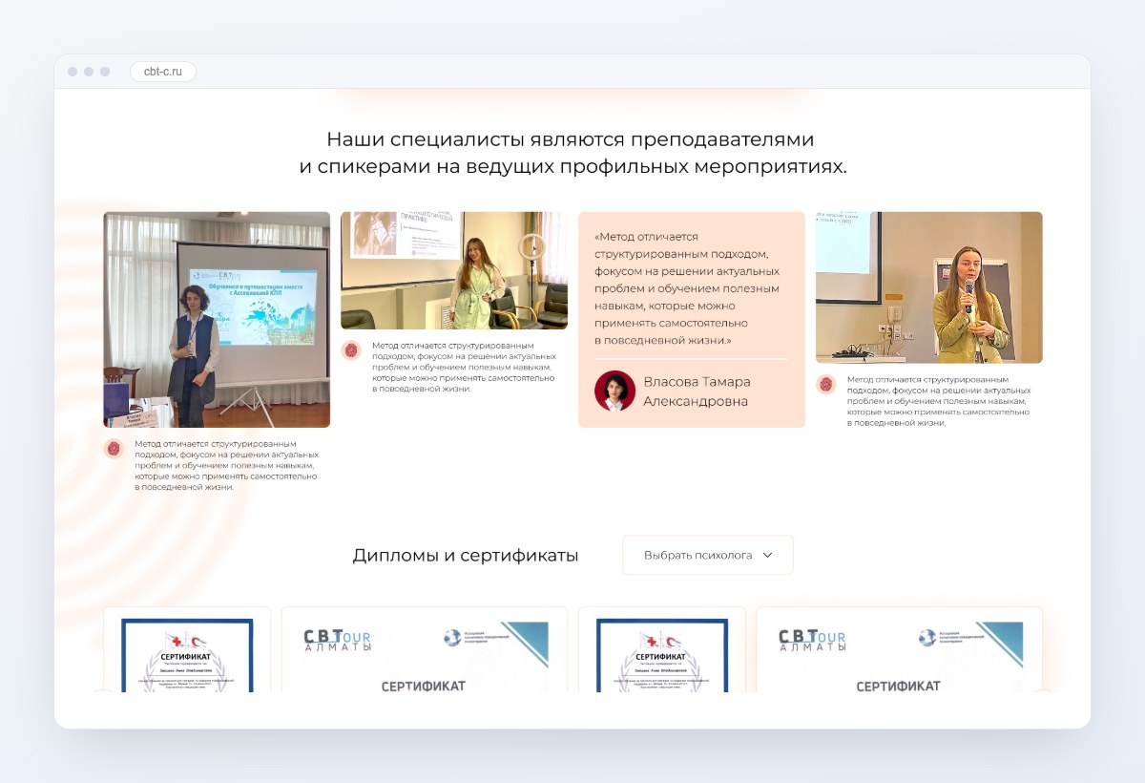This screenshot has height=783, width=1145.
Task: Open the photo of the woman holding a microphone
Action: pos(929,287)
